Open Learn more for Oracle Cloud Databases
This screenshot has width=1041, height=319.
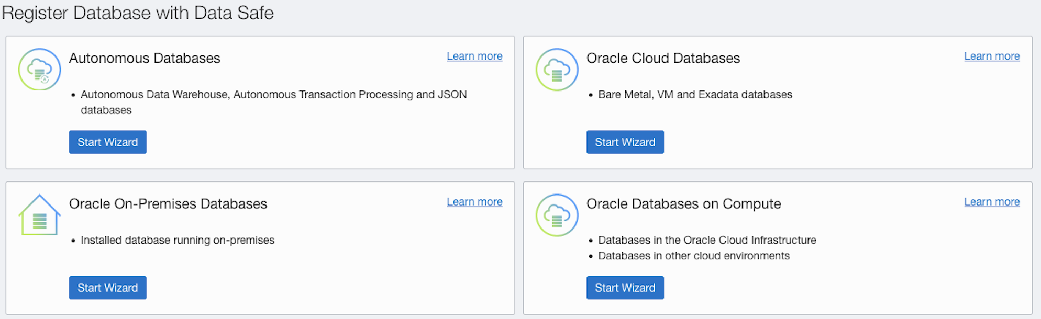point(991,56)
